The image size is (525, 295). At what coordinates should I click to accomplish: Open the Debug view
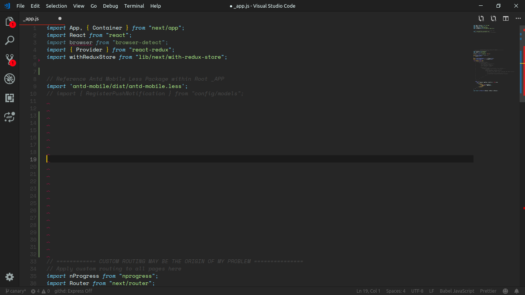tap(10, 79)
